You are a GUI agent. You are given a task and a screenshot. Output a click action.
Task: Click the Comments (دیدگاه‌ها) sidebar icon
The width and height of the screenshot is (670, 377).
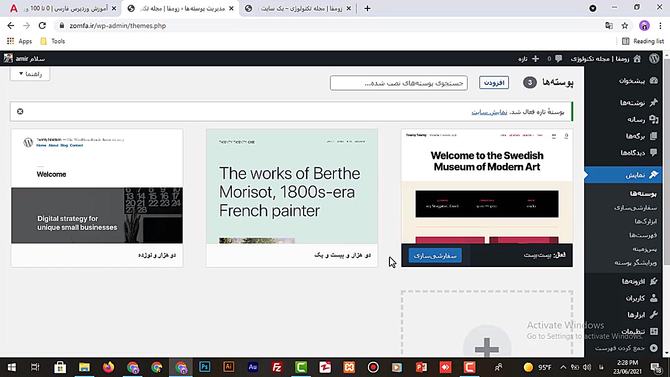[x=653, y=152]
